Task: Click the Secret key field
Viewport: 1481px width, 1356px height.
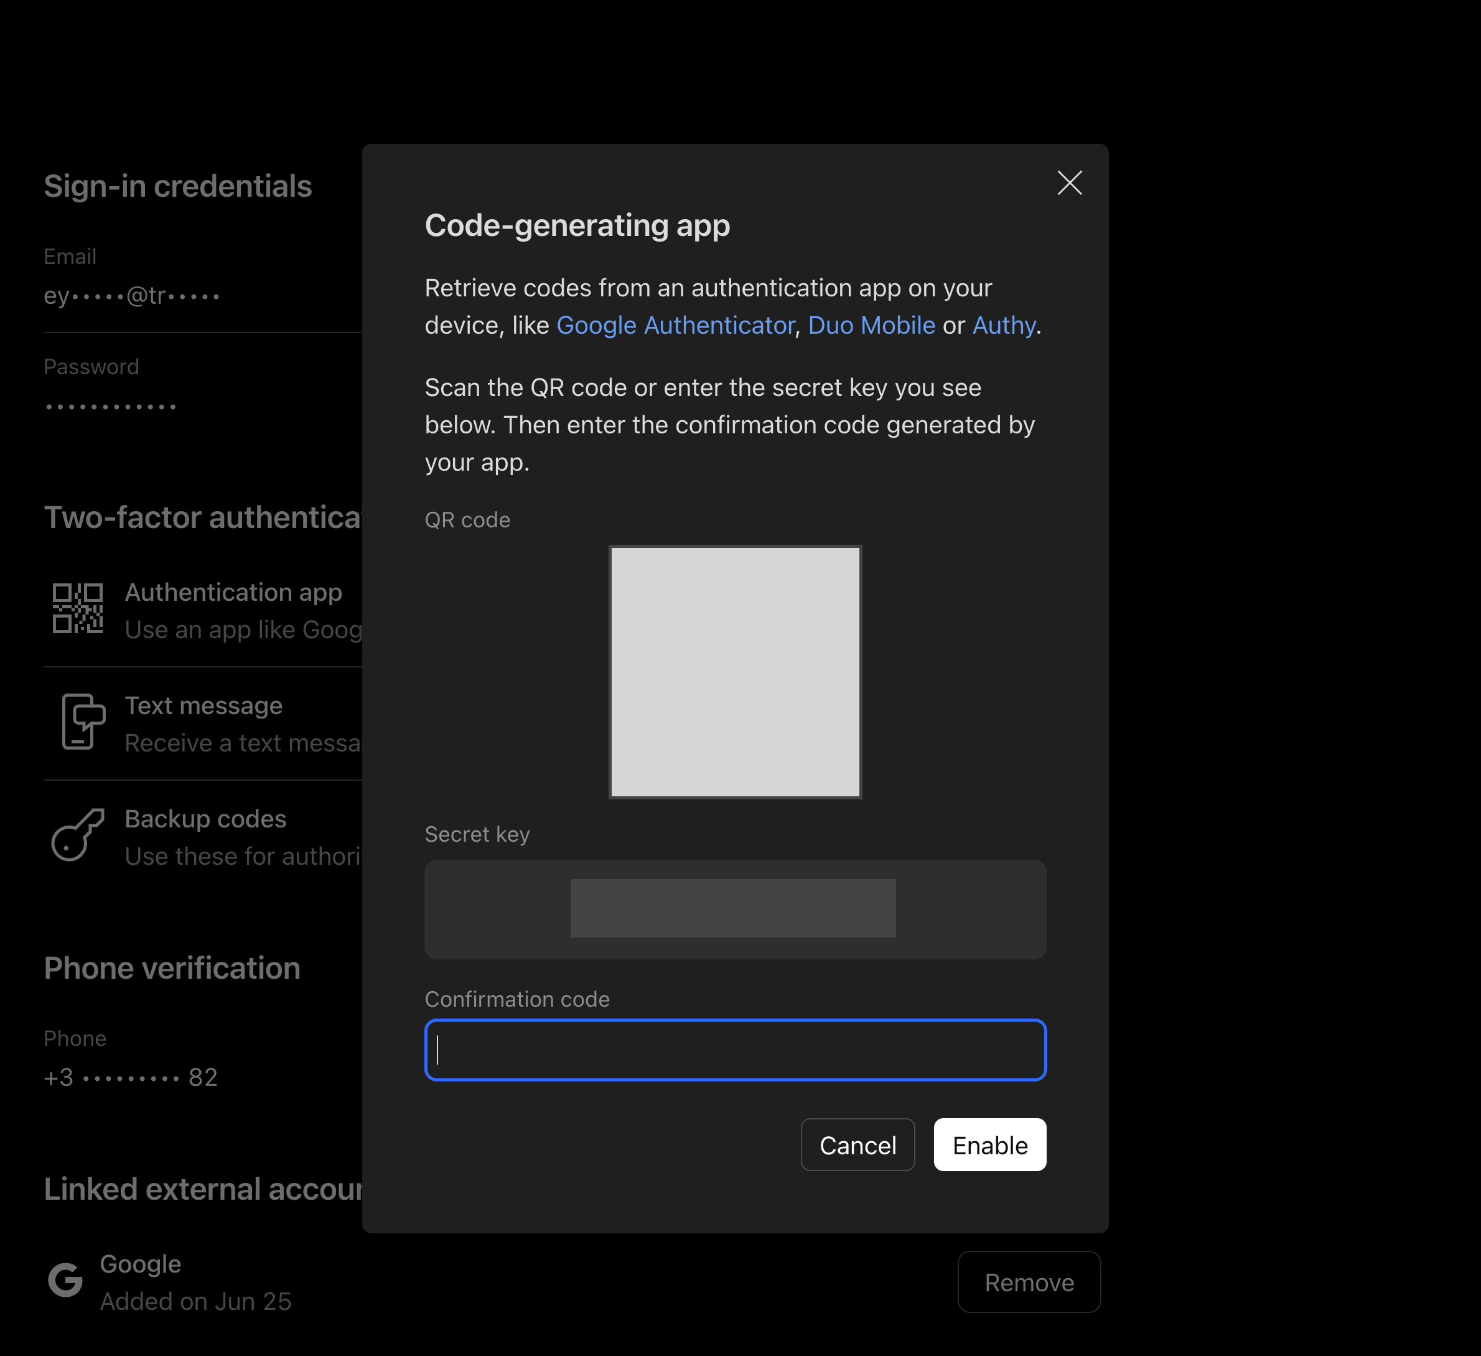Action: (735, 909)
